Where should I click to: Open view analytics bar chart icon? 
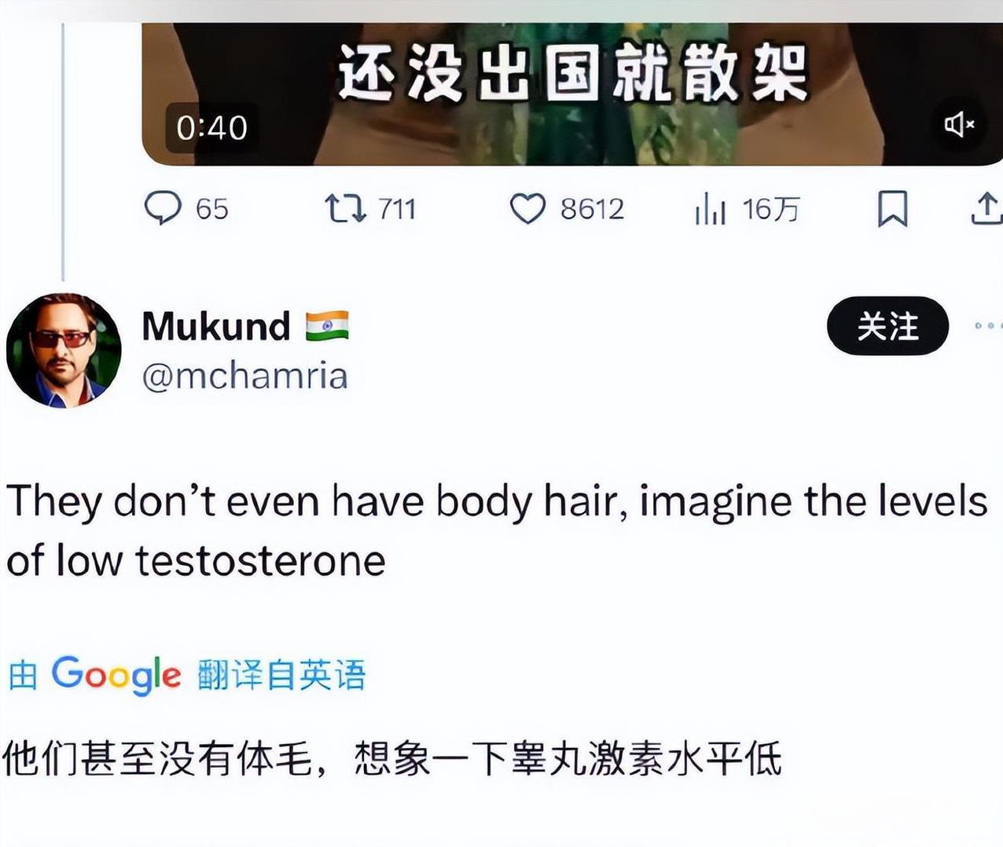[710, 210]
